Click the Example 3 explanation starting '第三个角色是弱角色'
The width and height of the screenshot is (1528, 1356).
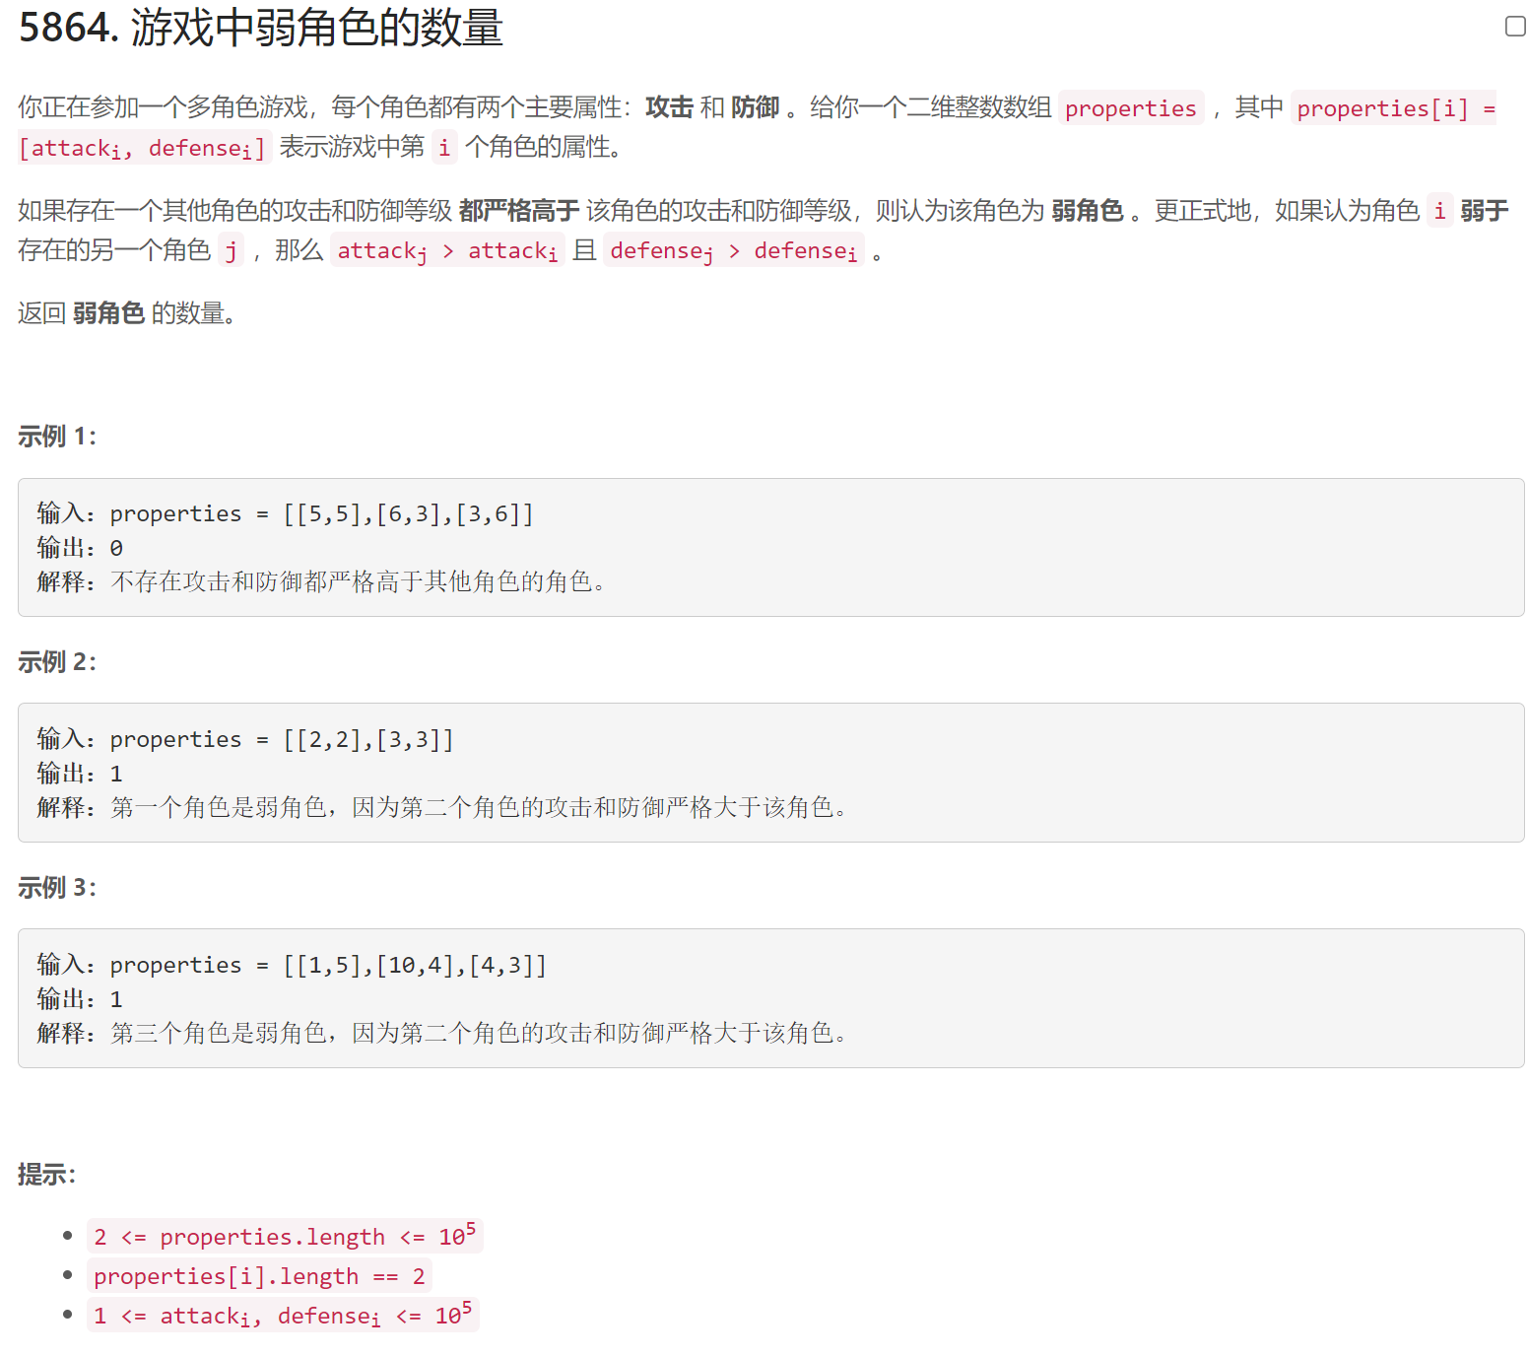tap(480, 1033)
